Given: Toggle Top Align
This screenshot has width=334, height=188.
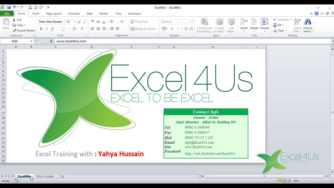Looking at the screenshot, I should pyautogui.click(x=92, y=22).
